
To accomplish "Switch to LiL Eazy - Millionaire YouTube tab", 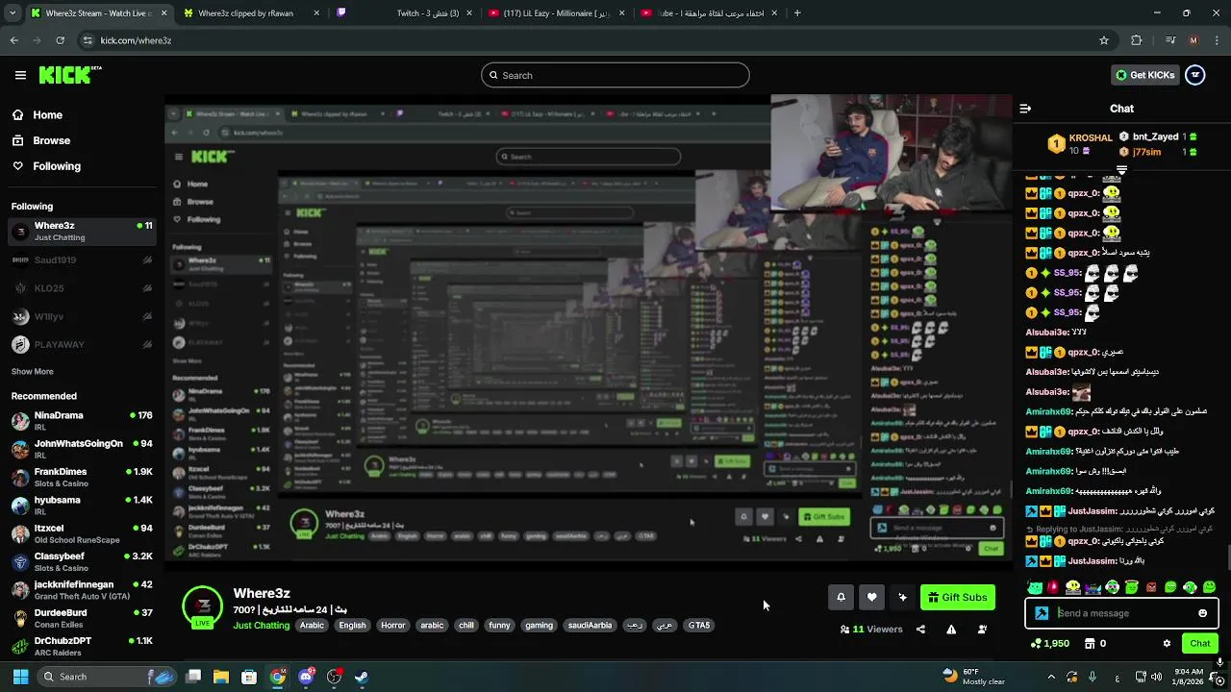I will pyautogui.click(x=556, y=13).
